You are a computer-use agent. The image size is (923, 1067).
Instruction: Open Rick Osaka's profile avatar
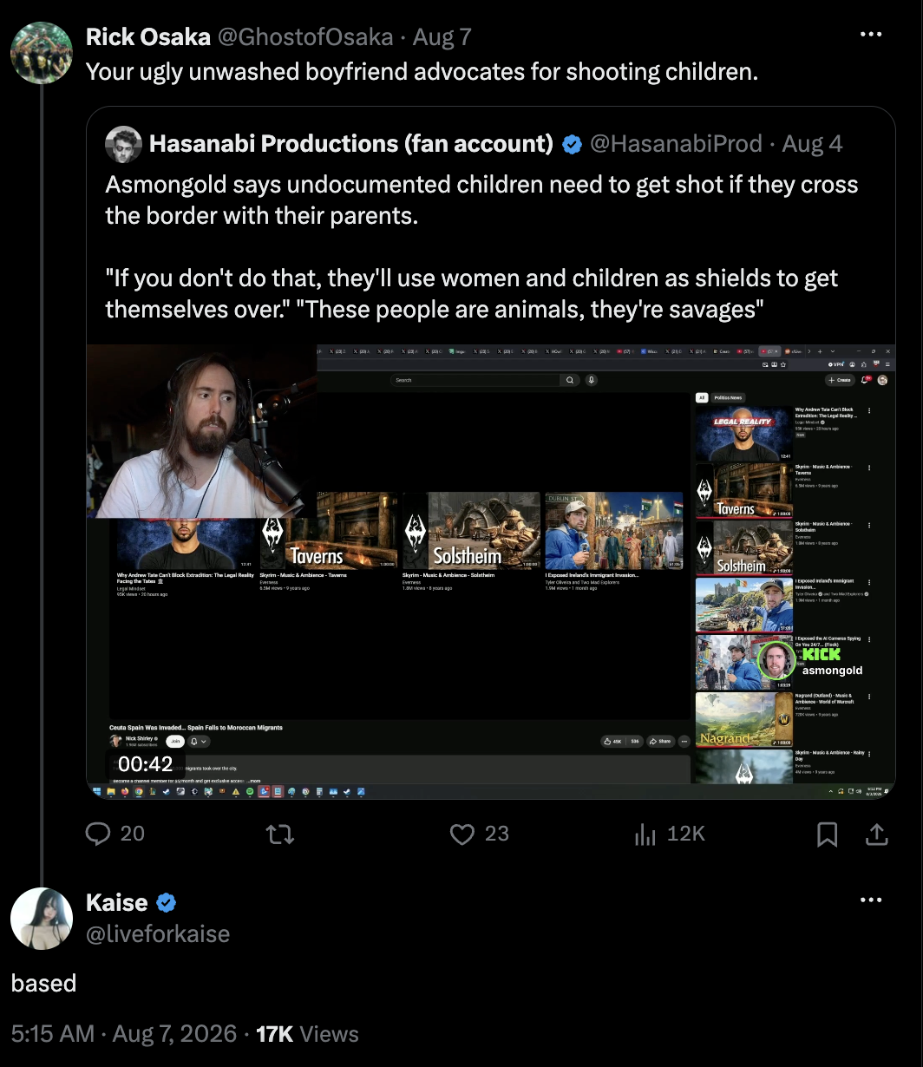click(41, 53)
